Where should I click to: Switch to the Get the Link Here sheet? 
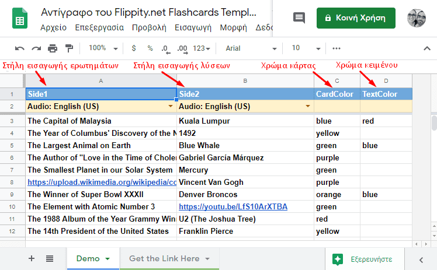[169, 258]
